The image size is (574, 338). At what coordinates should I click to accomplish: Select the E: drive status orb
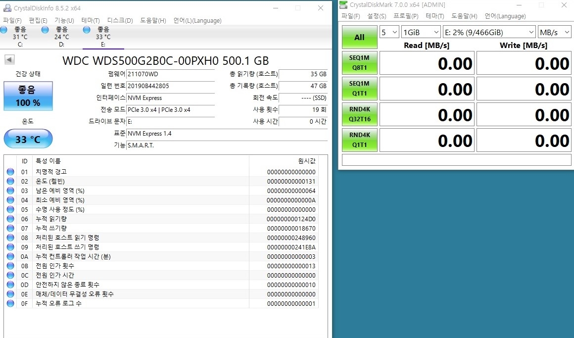tap(87, 30)
